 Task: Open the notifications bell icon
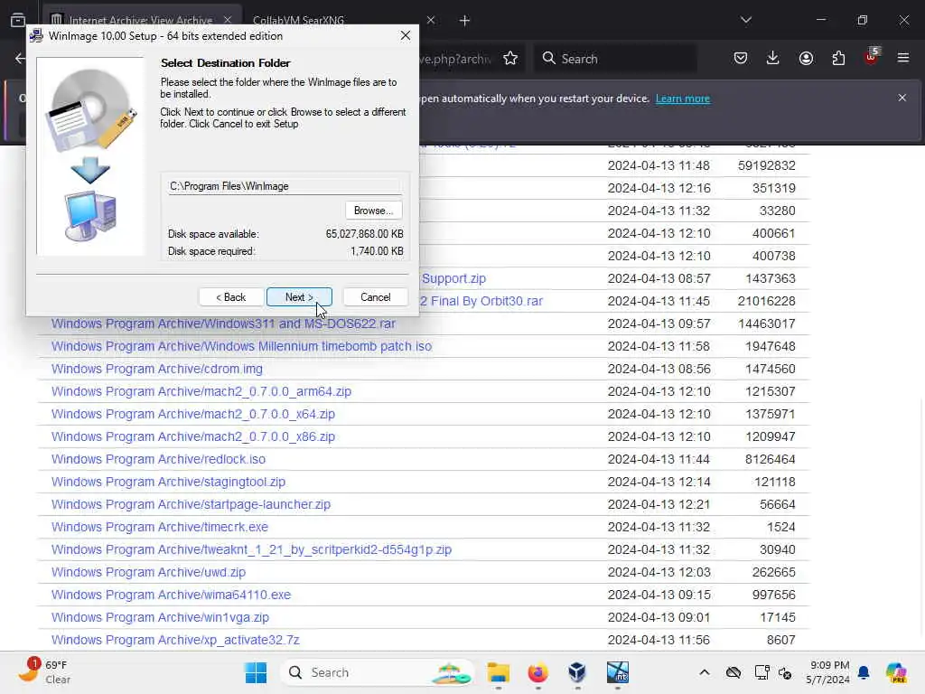[864, 672]
